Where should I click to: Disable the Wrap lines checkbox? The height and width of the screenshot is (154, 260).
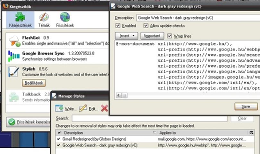point(169,36)
